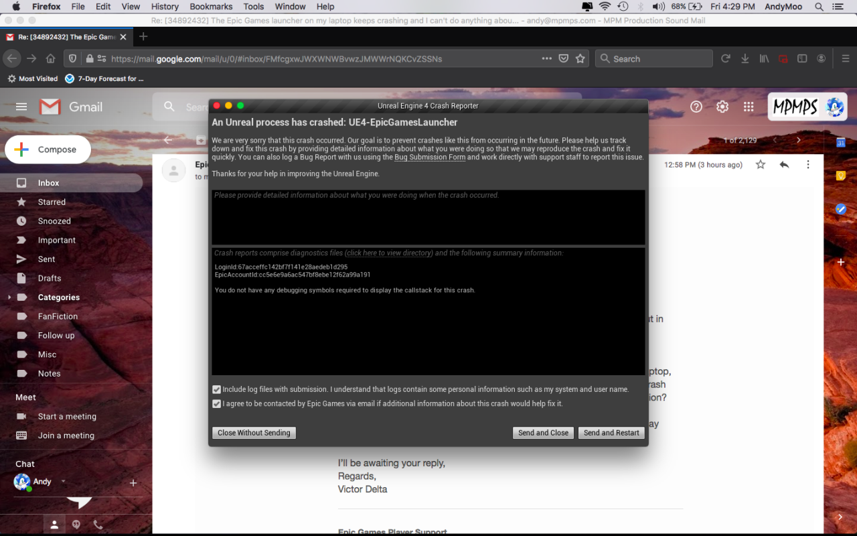Select the contacts tab in chat panel
Image resolution: width=857 pixels, height=536 pixels.
pyautogui.click(x=54, y=525)
